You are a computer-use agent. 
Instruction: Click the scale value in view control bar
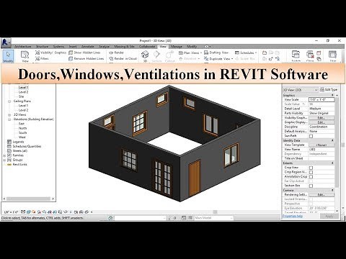click(12, 212)
